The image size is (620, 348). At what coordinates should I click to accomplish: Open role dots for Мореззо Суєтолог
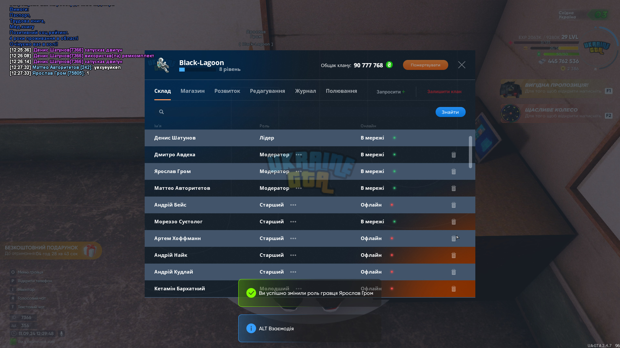pyautogui.click(x=293, y=222)
